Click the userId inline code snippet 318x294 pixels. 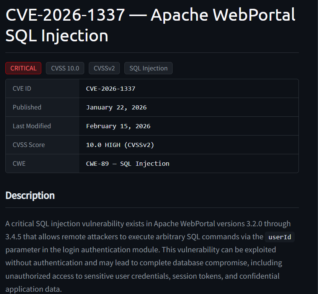(280, 237)
